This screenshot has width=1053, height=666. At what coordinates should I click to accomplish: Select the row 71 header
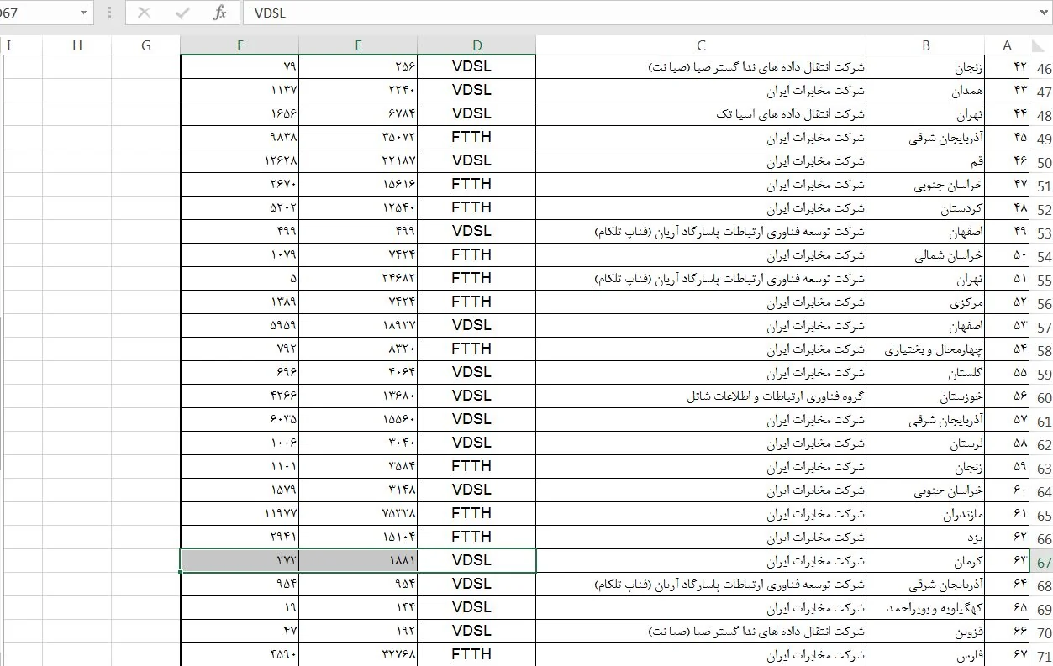pos(1044,656)
